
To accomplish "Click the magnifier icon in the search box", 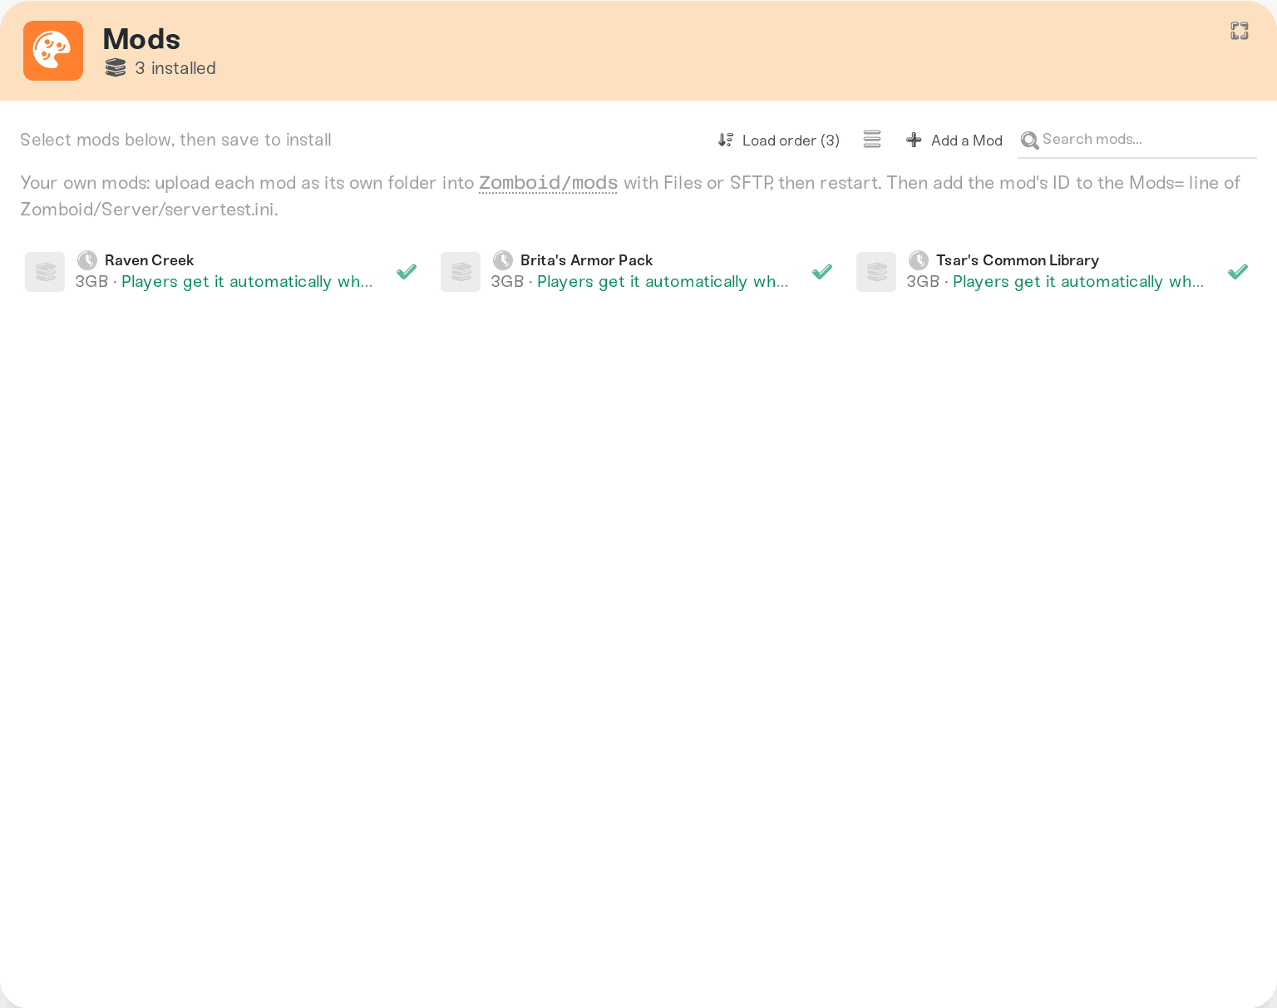I will click(1029, 140).
